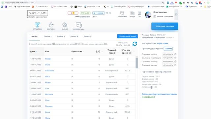Open partner Роман from 12.07.2019
The image size is (211, 119).
tap(48, 59)
